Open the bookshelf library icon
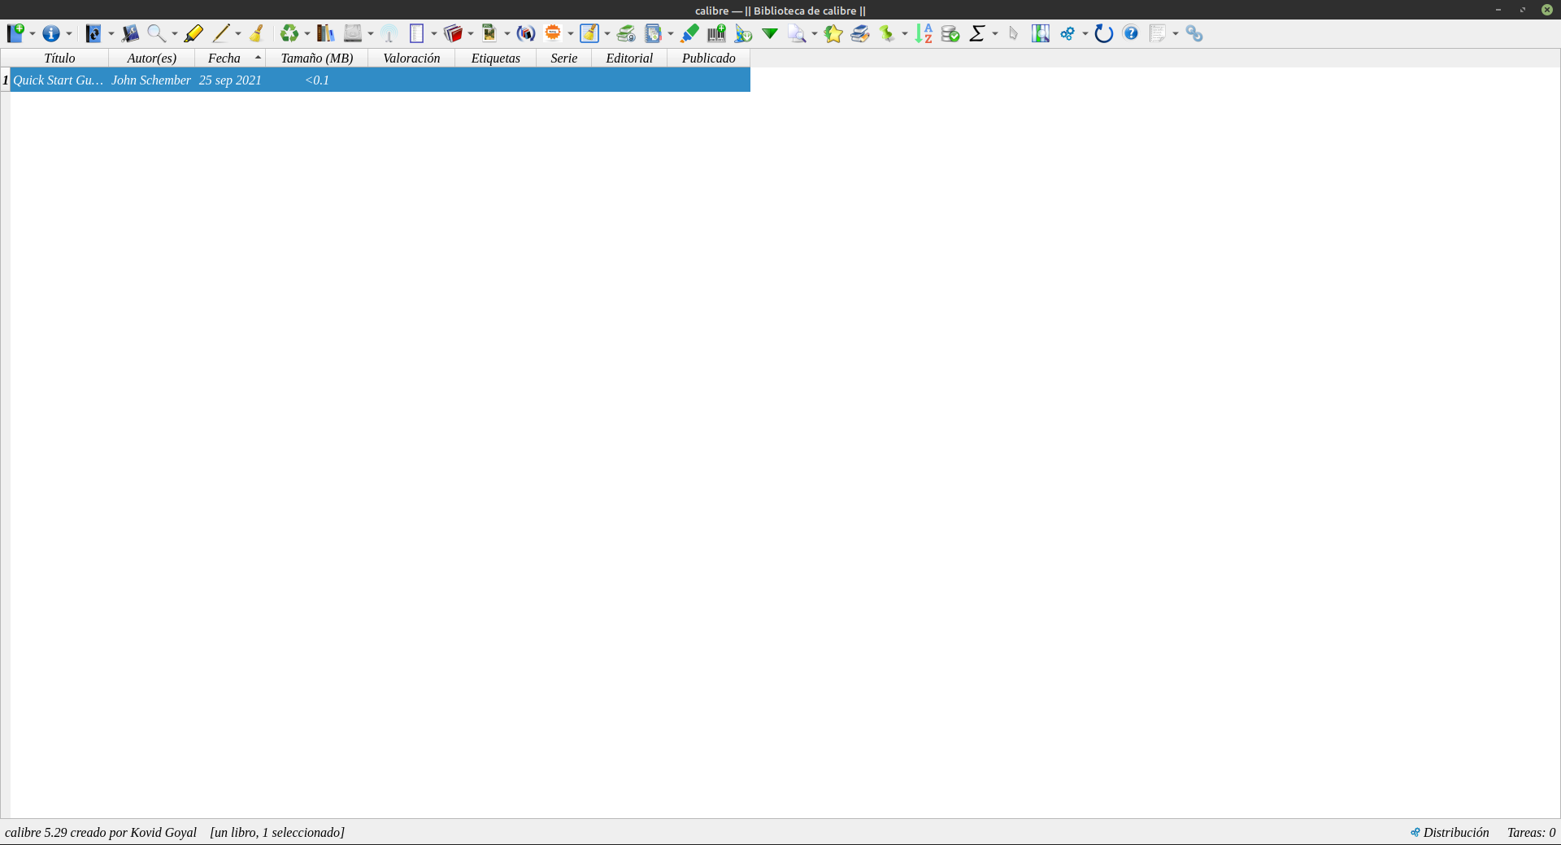 [325, 33]
